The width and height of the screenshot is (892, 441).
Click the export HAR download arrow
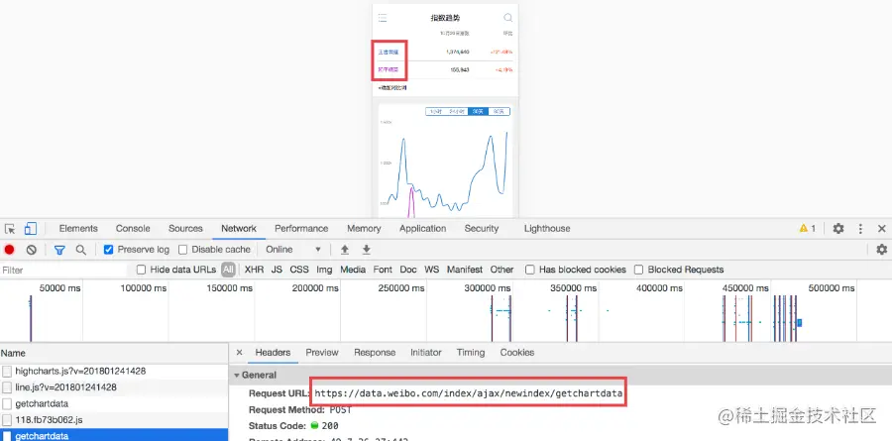(367, 250)
